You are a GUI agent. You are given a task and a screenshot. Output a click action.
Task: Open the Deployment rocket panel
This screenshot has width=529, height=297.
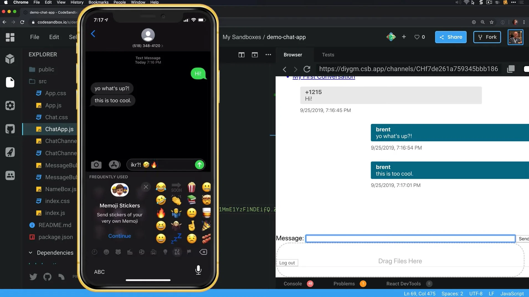tap(10, 152)
